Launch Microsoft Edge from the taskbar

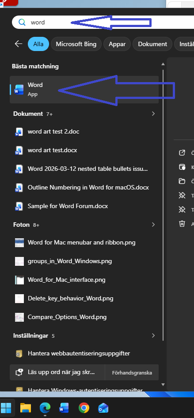tap(45, 408)
